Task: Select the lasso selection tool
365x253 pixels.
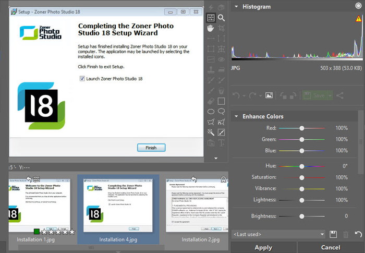Action: [x=221, y=112]
